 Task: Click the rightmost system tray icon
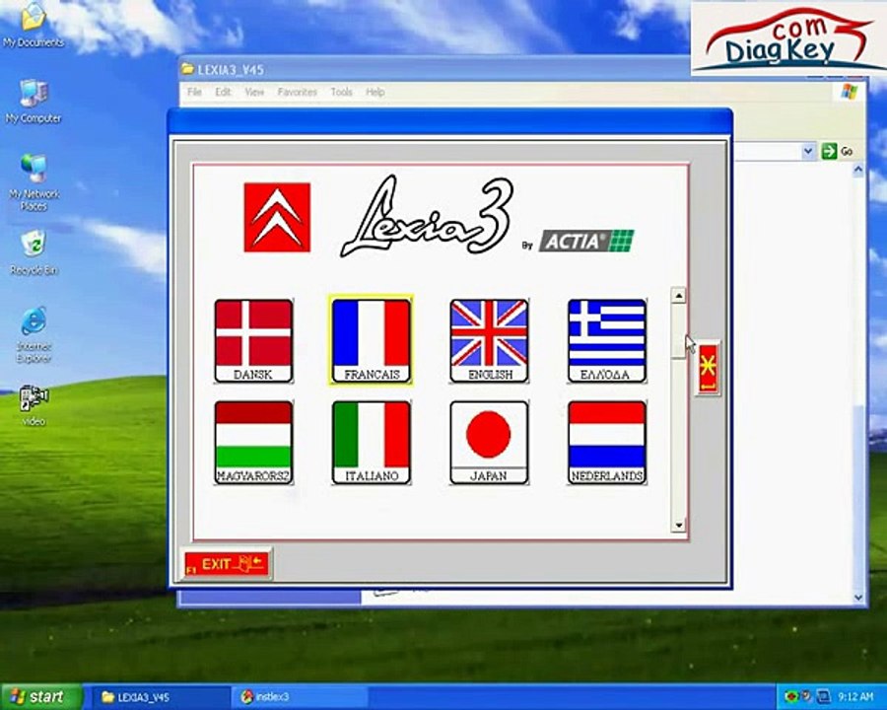[824, 696]
